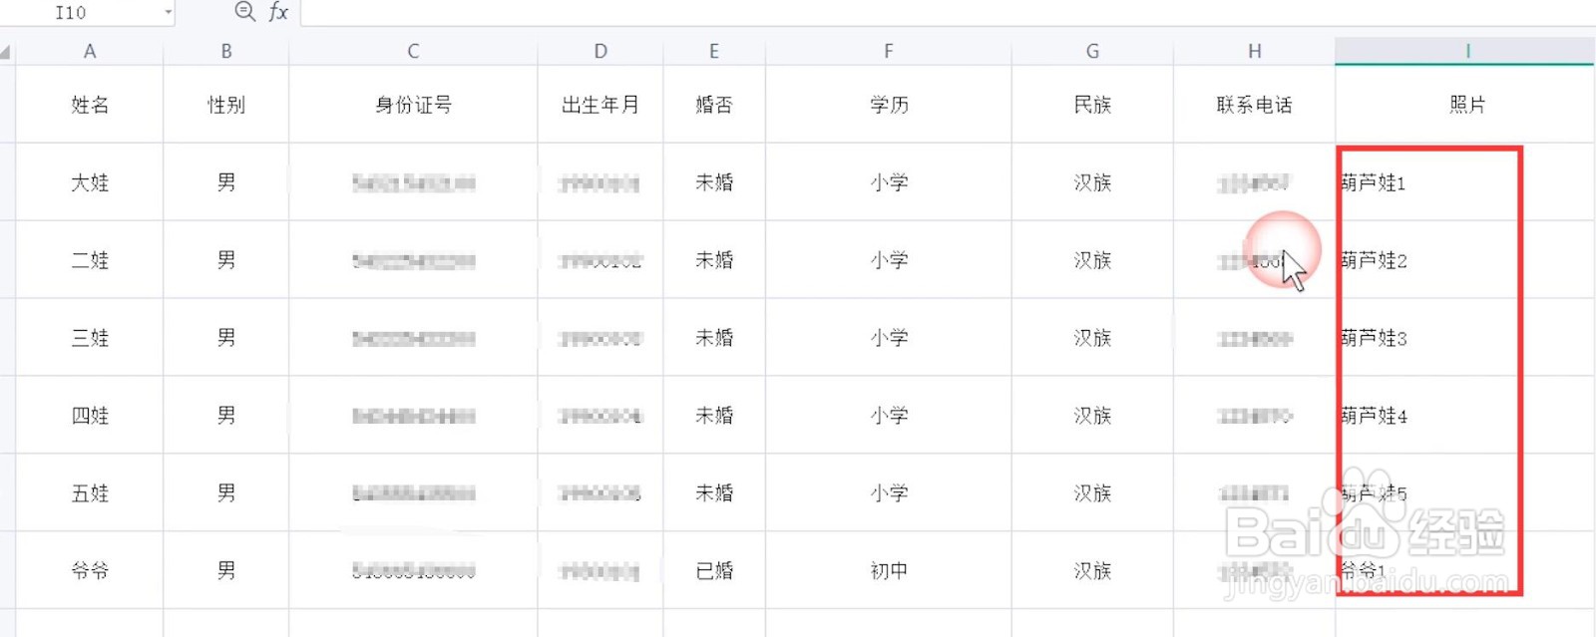Select column I header
This screenshot has height=637, width=1596.
click(x=1464, y=51)
